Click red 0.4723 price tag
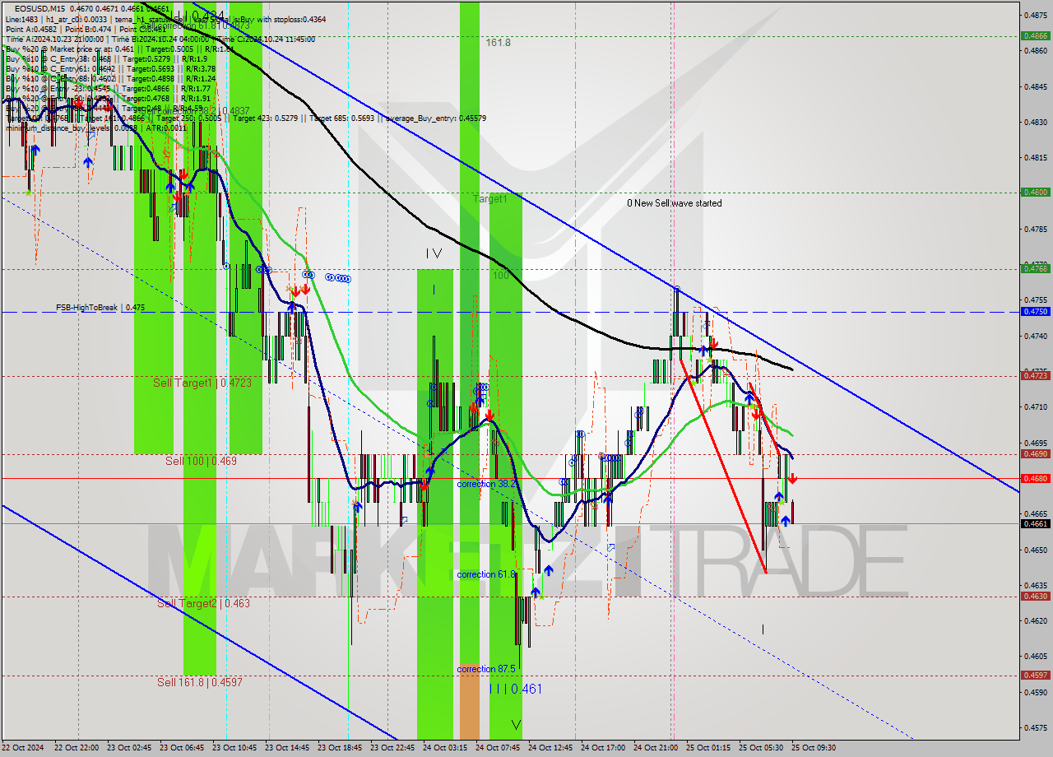This screenshot has height=757, width=1053. point(1034,375)
